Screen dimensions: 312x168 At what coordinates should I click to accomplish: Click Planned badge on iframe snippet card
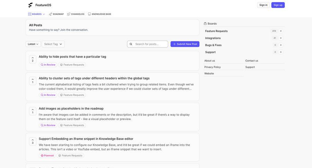click(x=47, y=156)
